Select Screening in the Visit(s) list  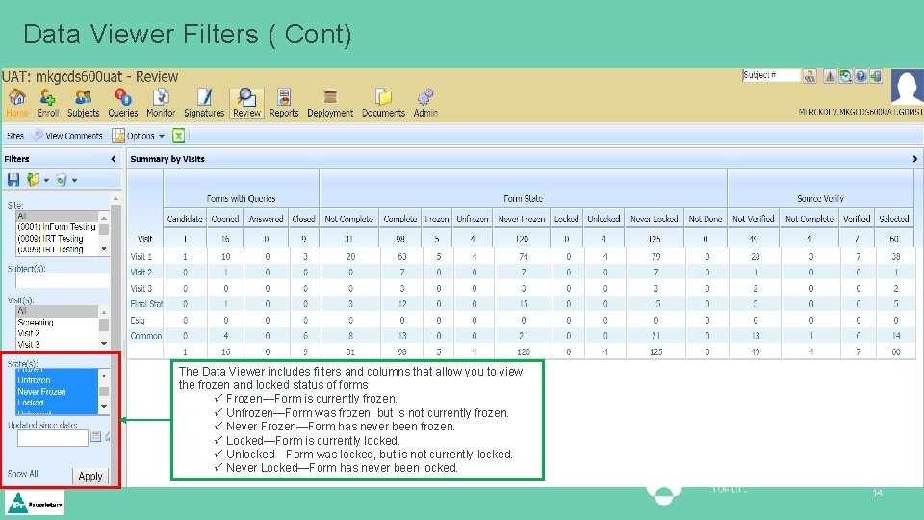coord(57,323)
